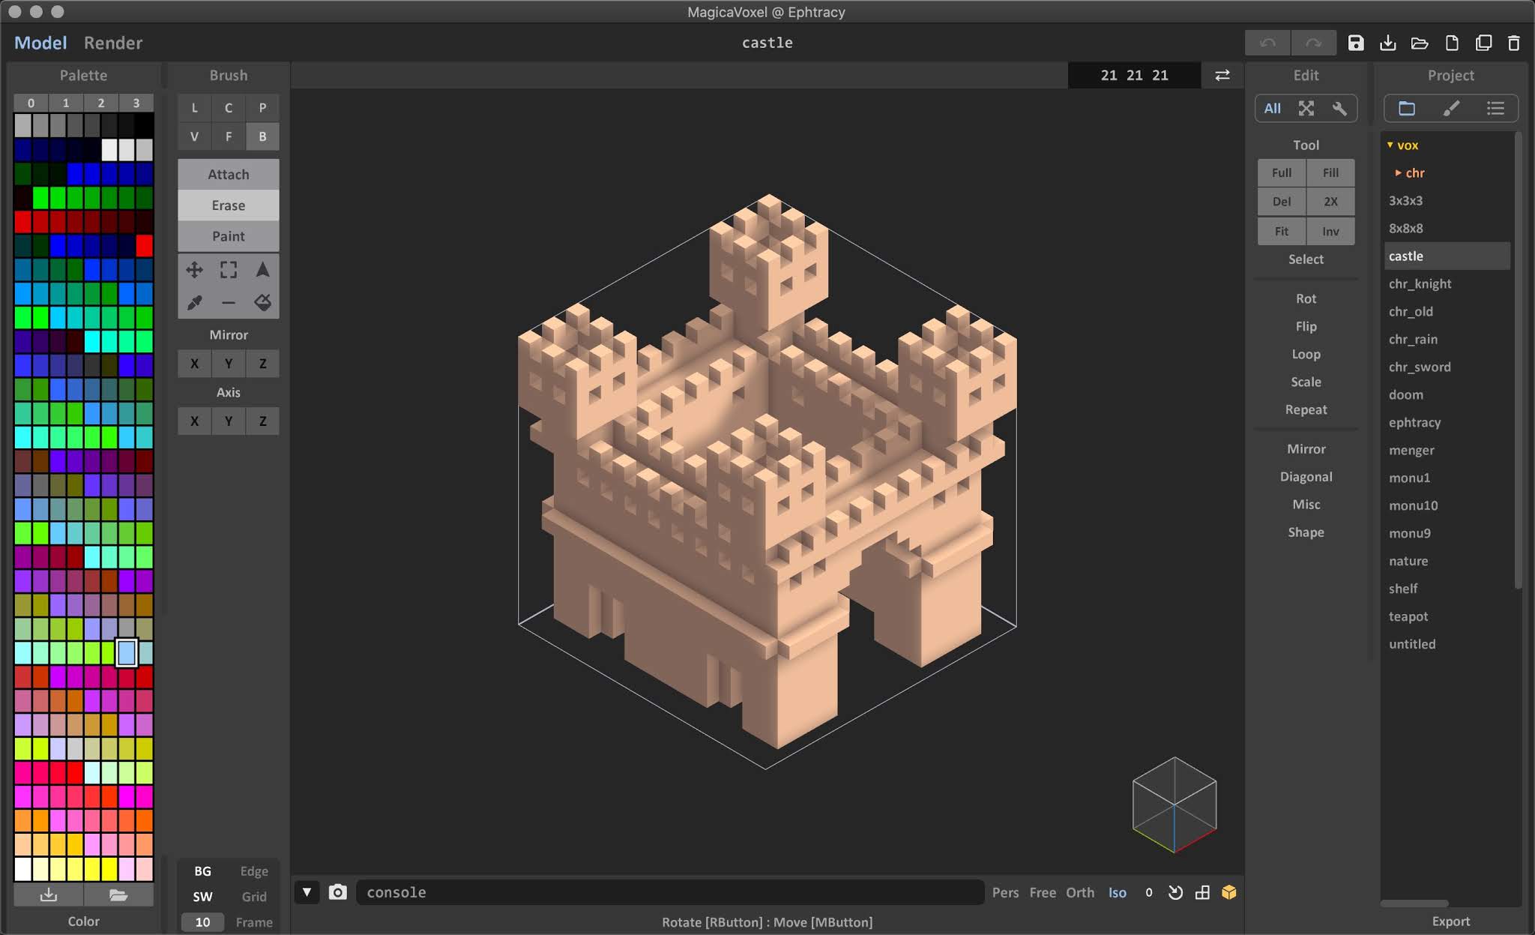Enable the Edge display toggle
Viewport: 1535px width, 935px height.
(x=253, y=871)
